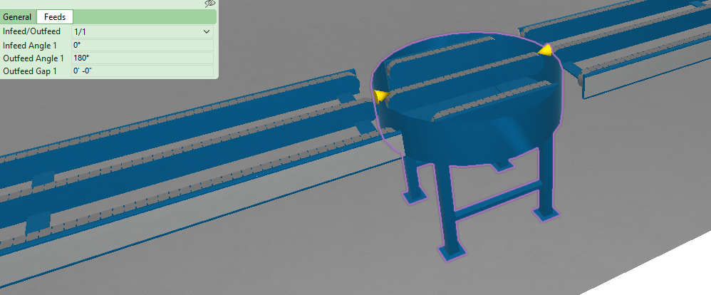This screenshot has width=711, height=295.
Task: Click the Outfeed Angle 1 value field
Action: pyautogui.click(x=142, y=58)
